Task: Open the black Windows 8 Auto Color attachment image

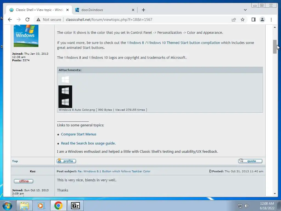Action: [65, 96]
